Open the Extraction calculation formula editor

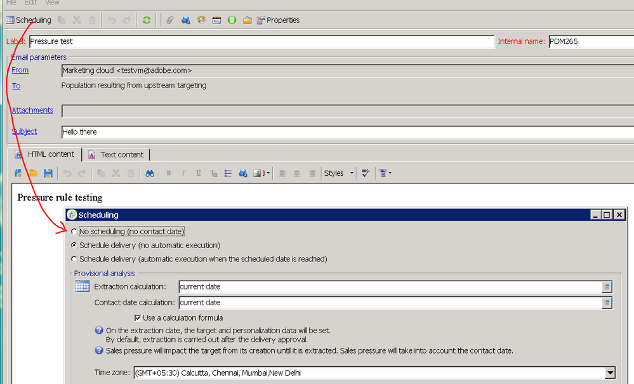click(x=607, y=287)
